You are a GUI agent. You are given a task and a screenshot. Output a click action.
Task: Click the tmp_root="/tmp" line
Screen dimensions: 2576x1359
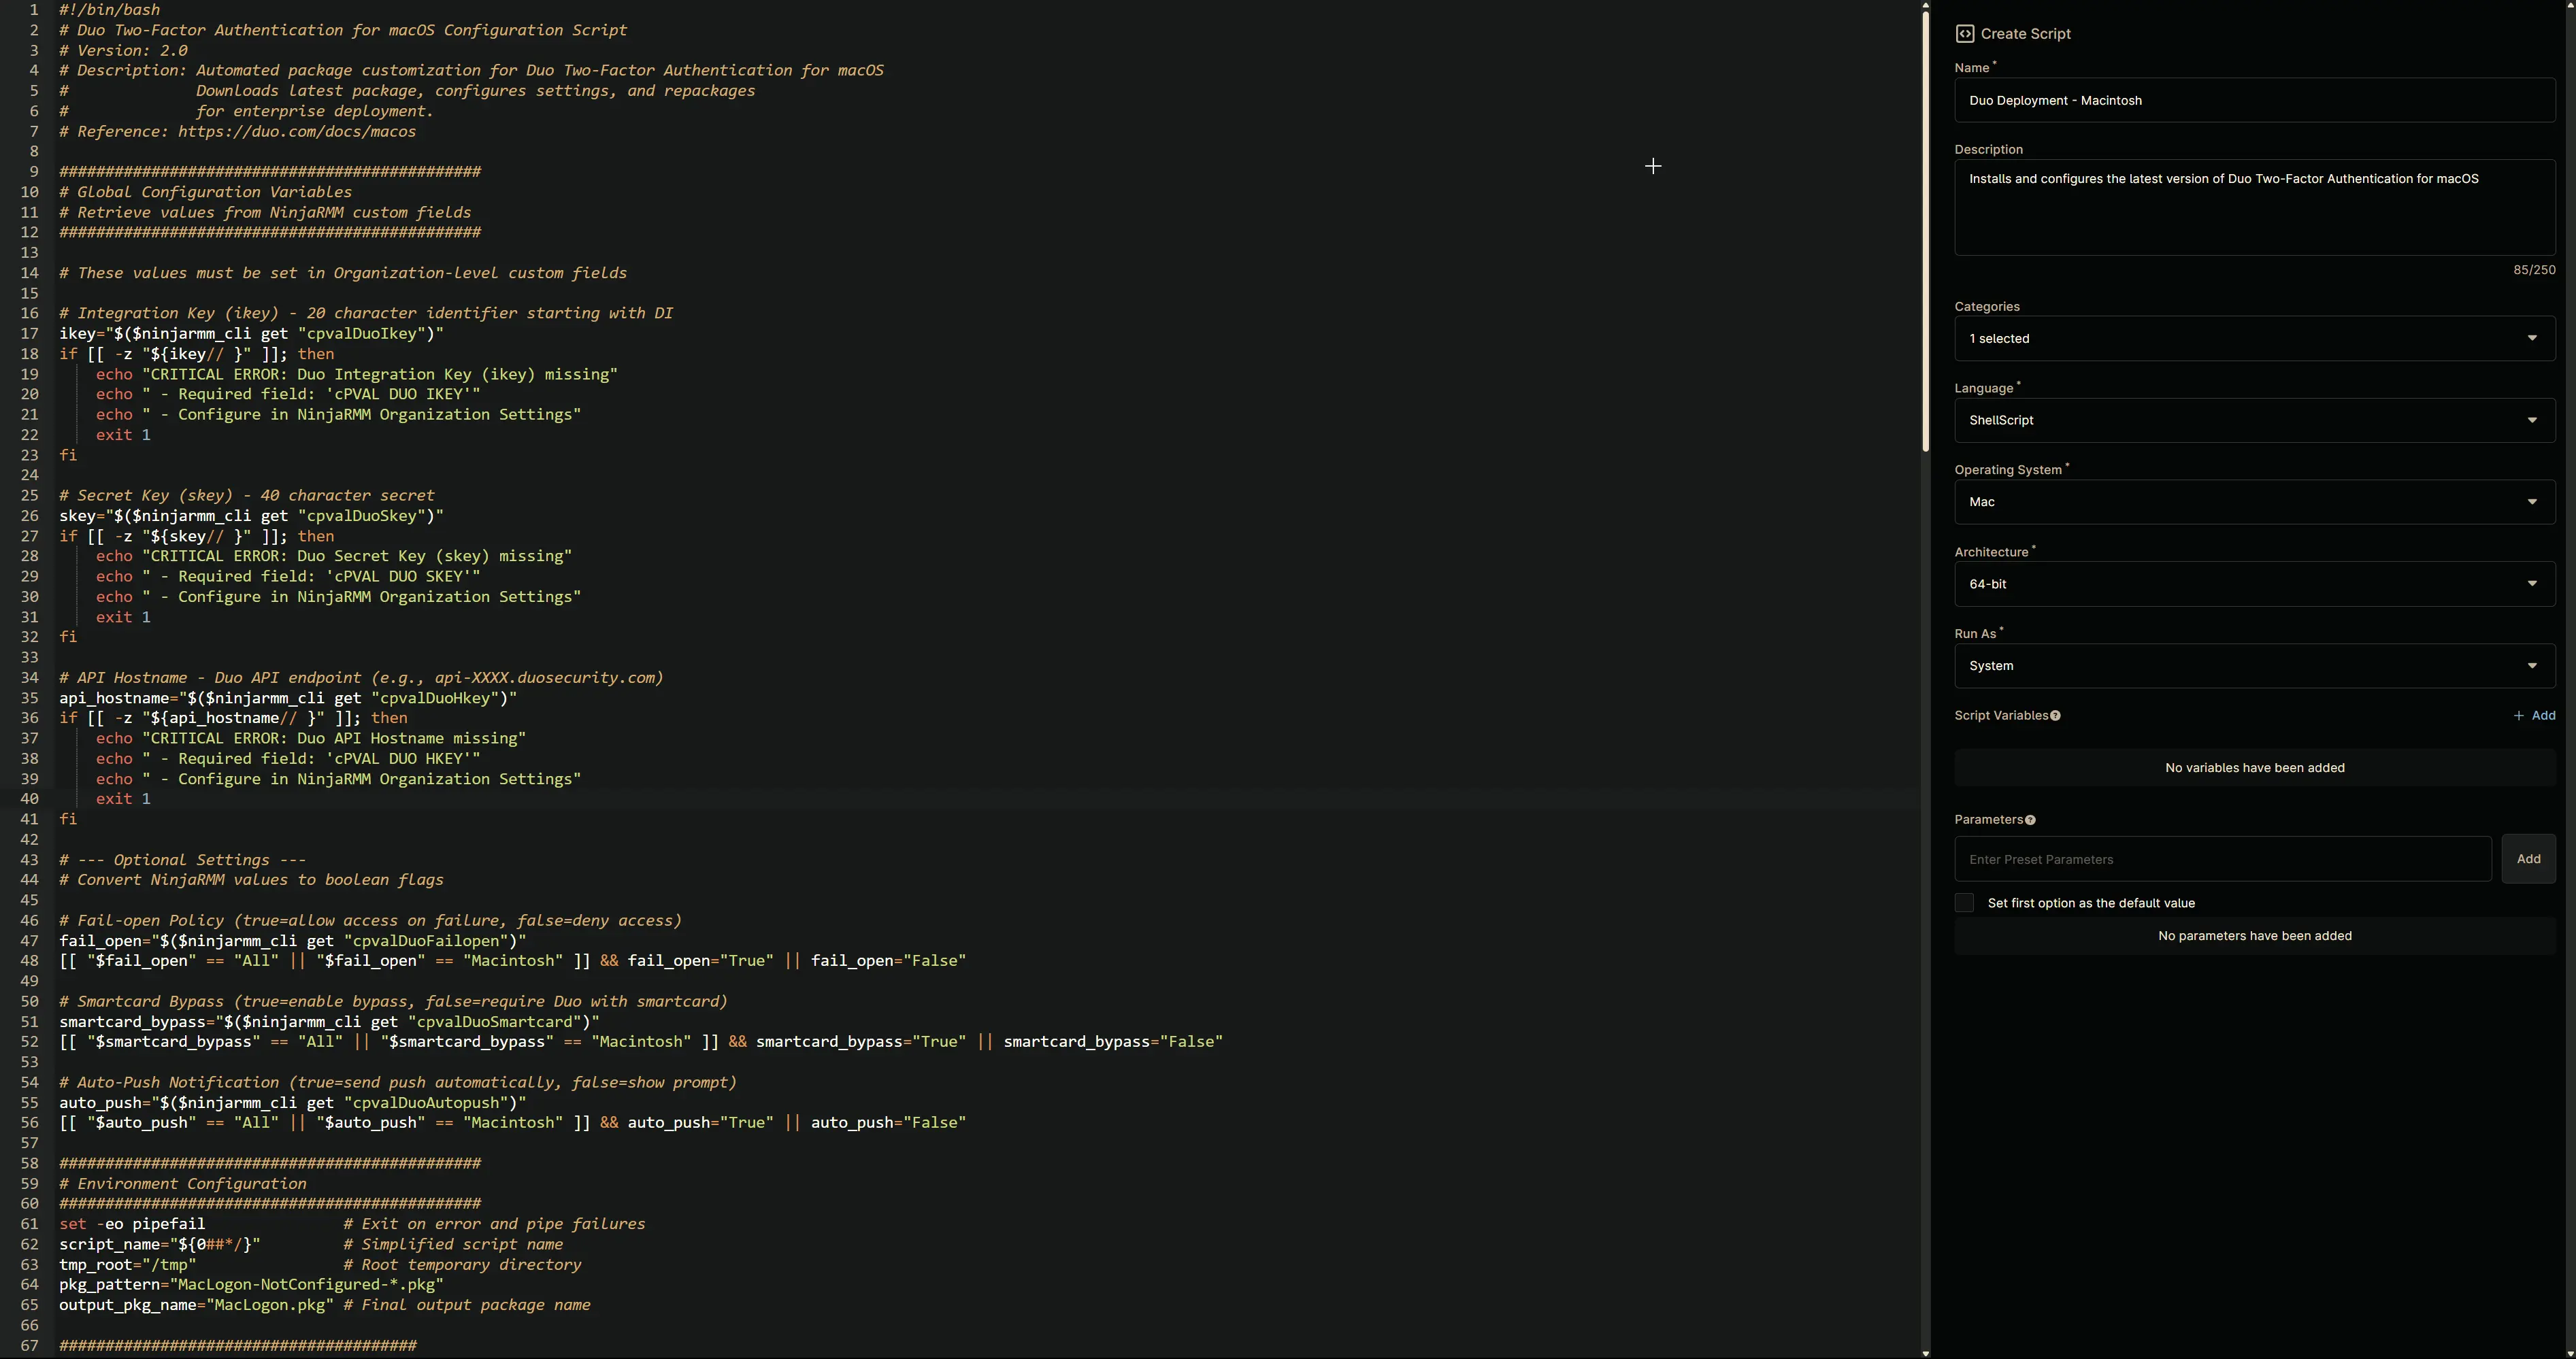127,1265
